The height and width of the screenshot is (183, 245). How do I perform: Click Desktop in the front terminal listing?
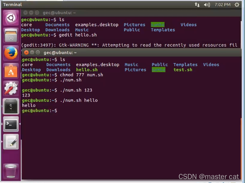pyautogui.click(x=31, y=70)
